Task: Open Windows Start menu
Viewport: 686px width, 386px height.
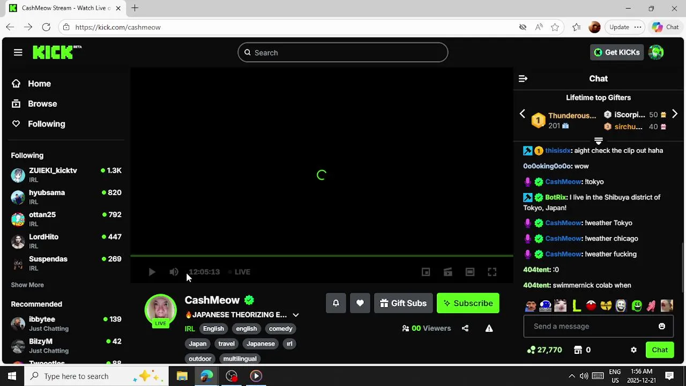Action: coord(12,376)
